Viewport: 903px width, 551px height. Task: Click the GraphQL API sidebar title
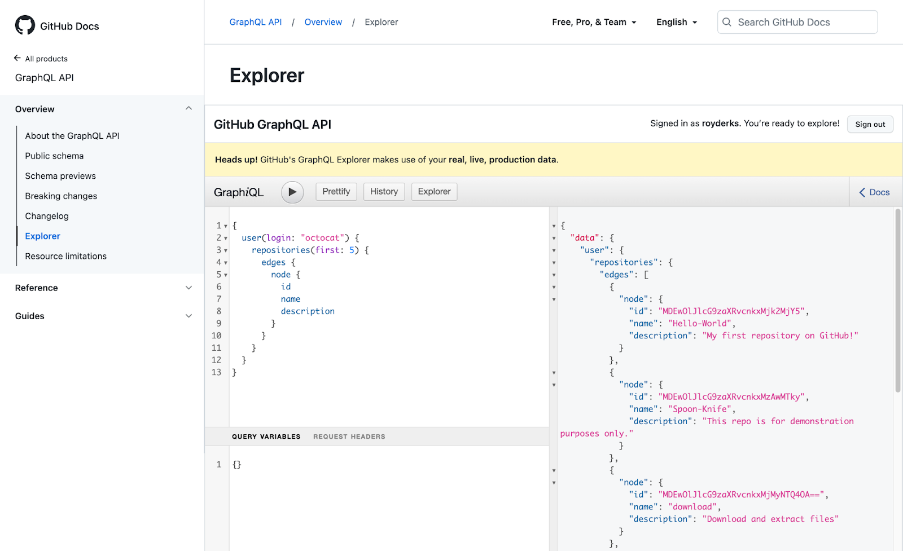coord(45,78)
